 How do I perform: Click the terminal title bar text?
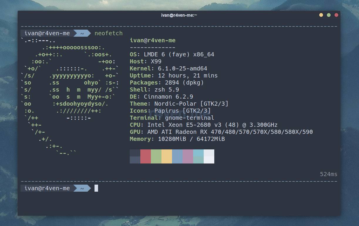[179, 15]
